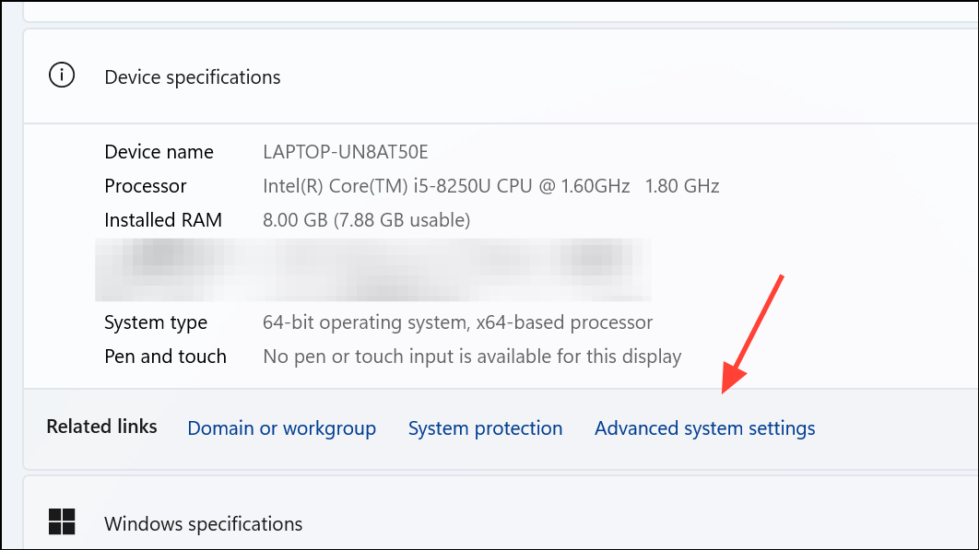
Task: Click the blurred specification row
Action: click(x=373, y=270)
